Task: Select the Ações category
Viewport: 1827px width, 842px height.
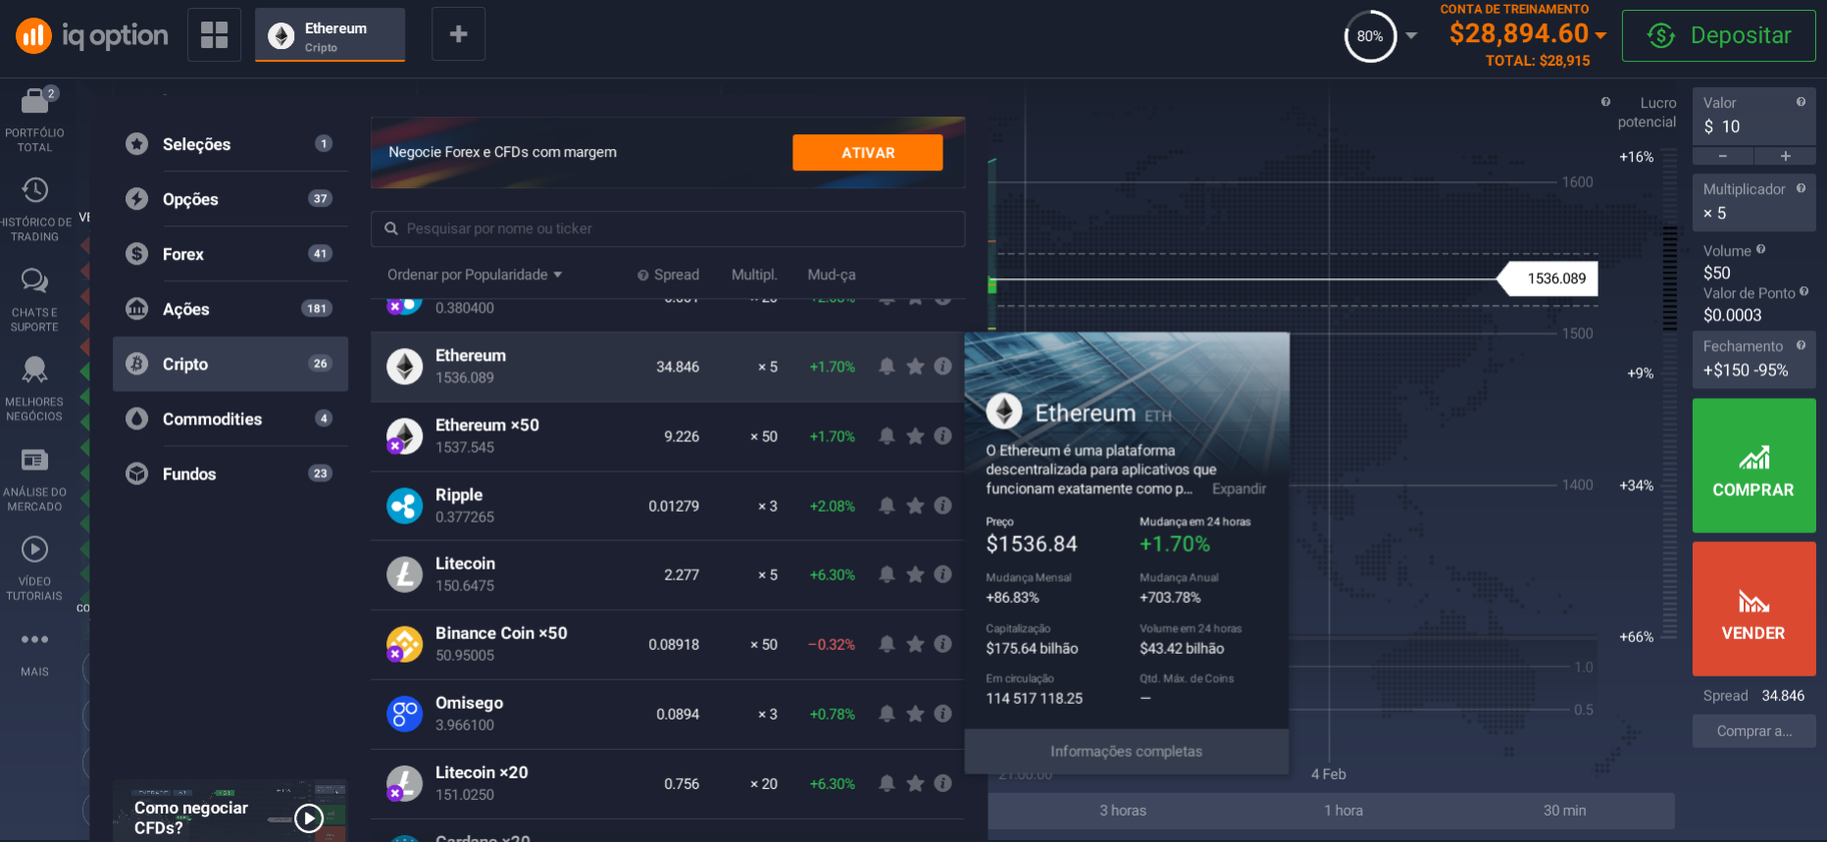Action: point(230,309)
